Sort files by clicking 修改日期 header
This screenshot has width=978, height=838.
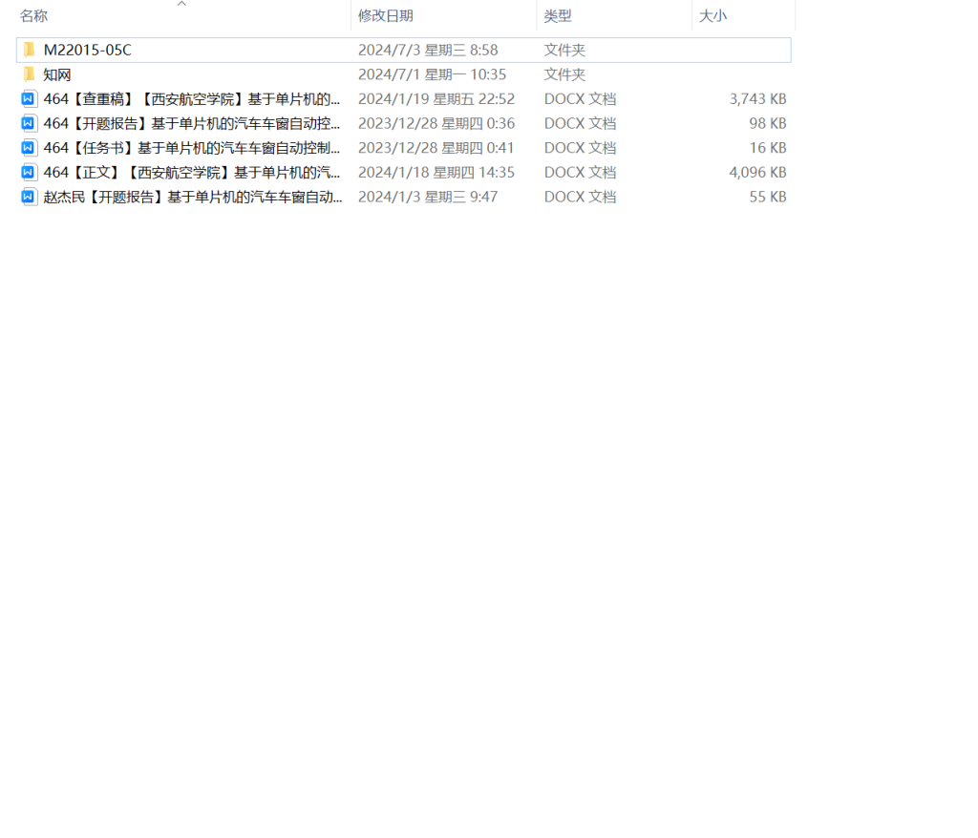[x=385, y=15]
